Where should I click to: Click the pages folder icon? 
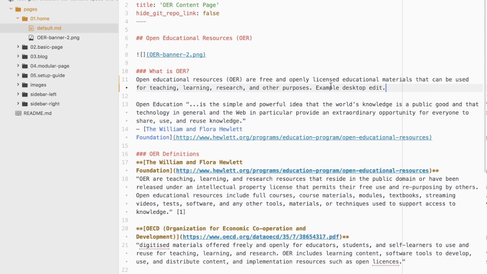tap(18, 9)
